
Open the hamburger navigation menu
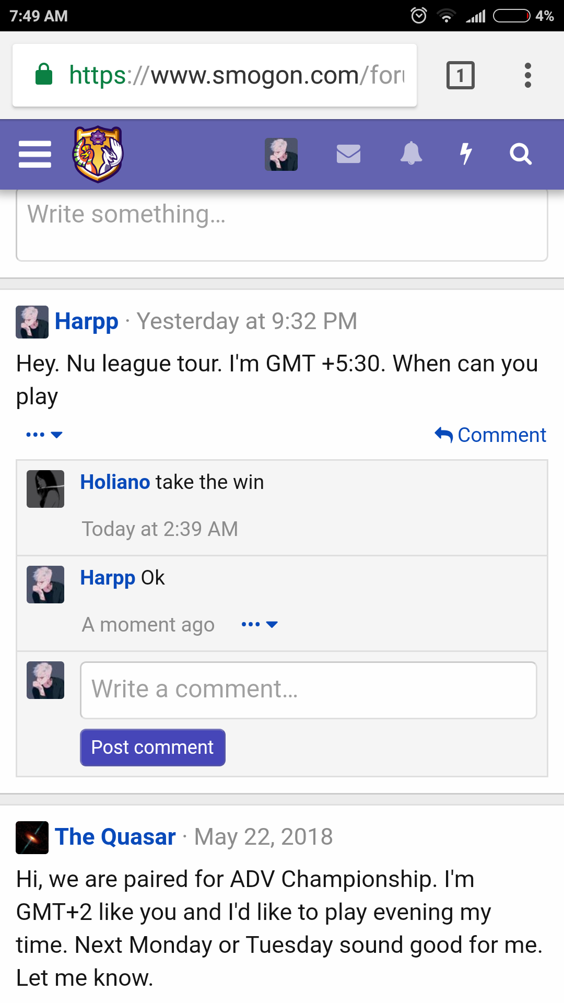point(34,154)
